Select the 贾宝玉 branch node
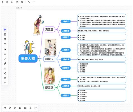This screenshot has height=112, width=133. tap(49, 29)
